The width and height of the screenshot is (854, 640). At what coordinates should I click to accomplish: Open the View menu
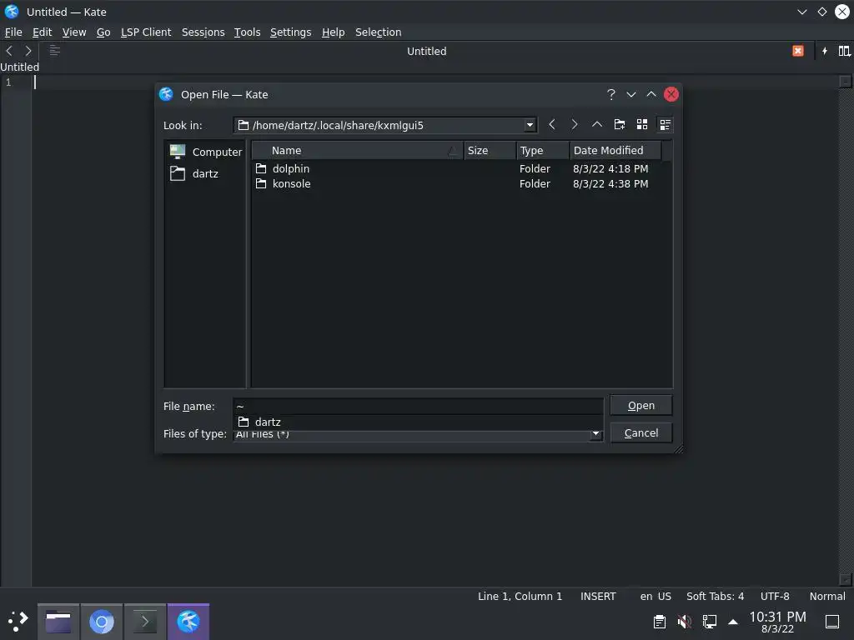coord(74,32)
